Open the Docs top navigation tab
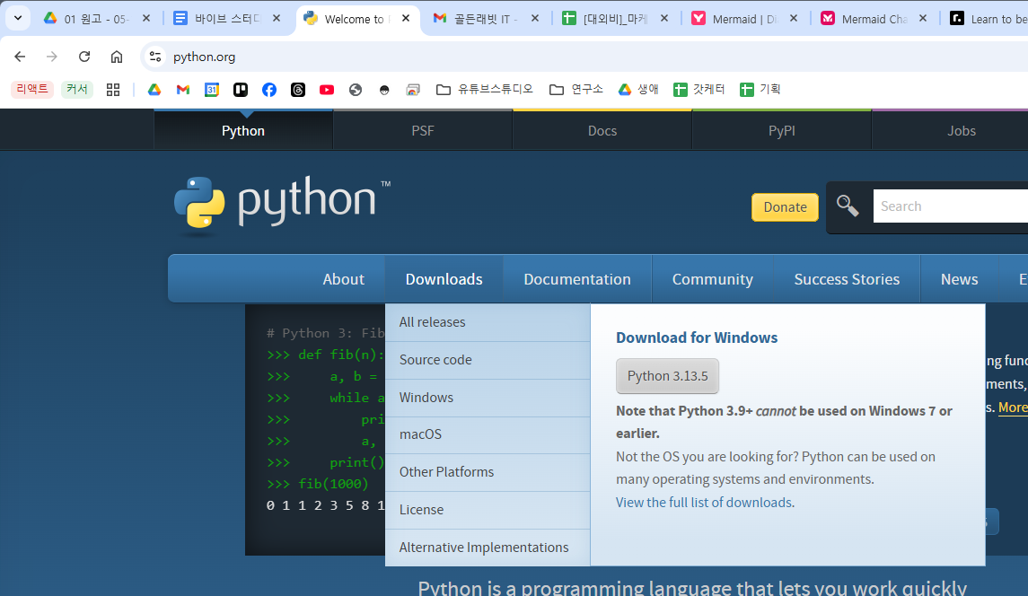 (x=602, y=130)
